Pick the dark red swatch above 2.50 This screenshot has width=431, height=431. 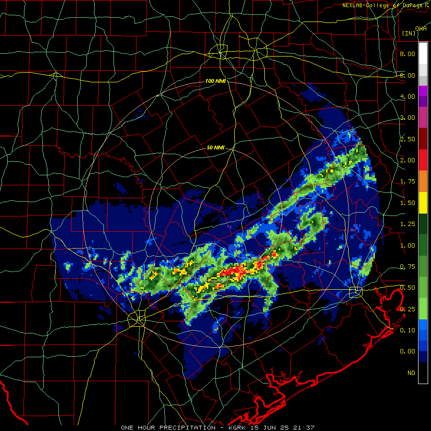point(423,139)
